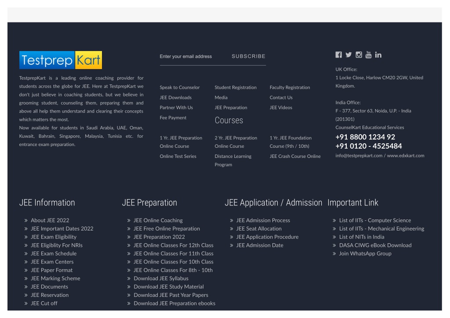The width and height of the screenshot is (450, 318).
Task: Go to the Contact Us page
Action: click(281, 97)
